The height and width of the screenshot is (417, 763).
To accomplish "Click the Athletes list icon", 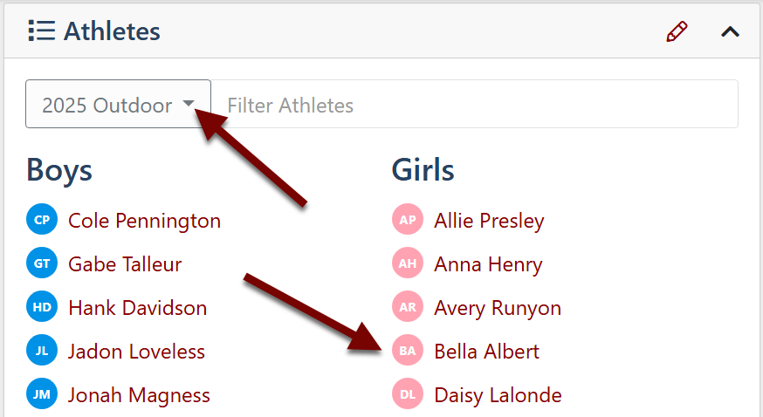I will coord(41,31).
